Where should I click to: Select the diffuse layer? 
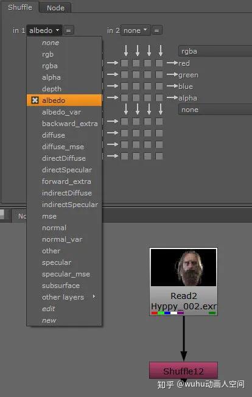[x=65, y=135]
